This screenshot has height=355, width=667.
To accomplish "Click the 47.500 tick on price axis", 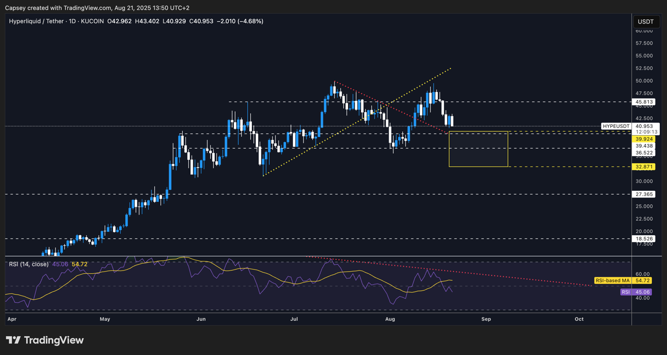I will [644, 94].
